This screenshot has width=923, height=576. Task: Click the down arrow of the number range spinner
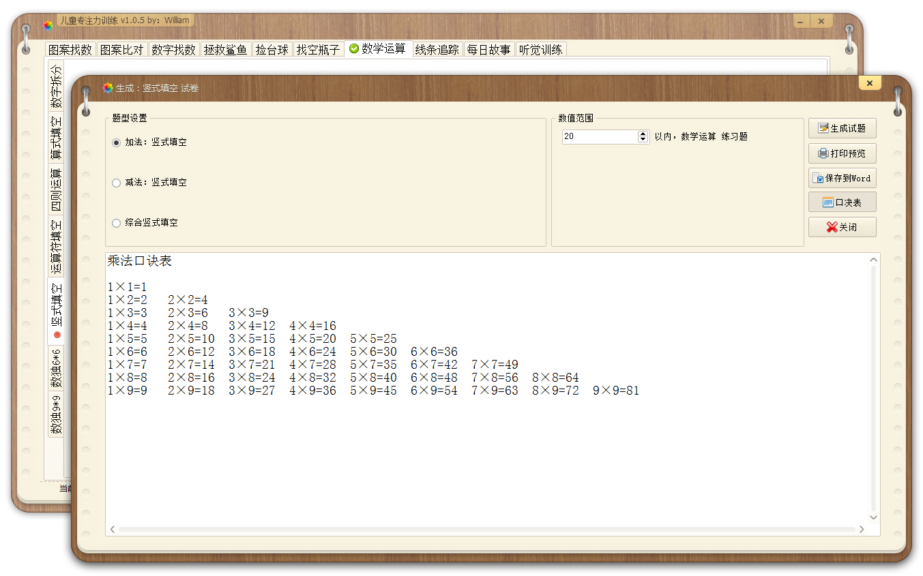tap(642, 140)
